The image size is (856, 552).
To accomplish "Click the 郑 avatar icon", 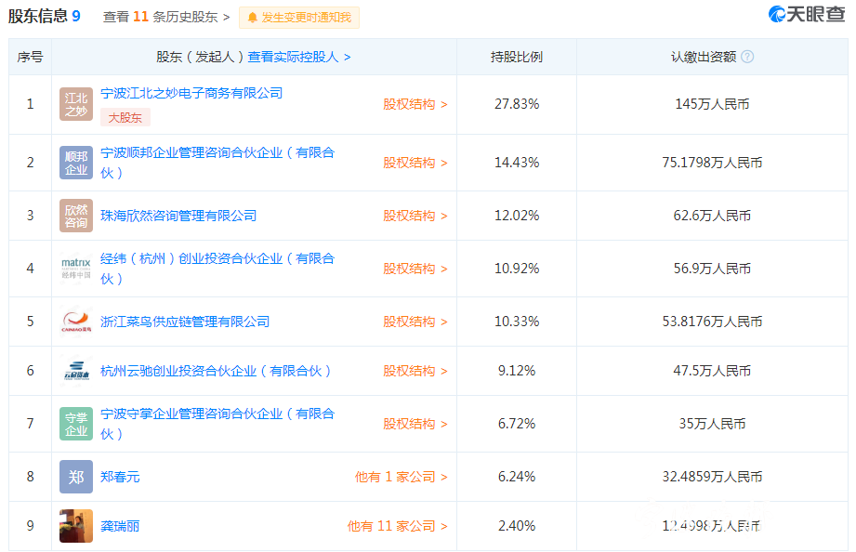I will click(x=76, y=477).
